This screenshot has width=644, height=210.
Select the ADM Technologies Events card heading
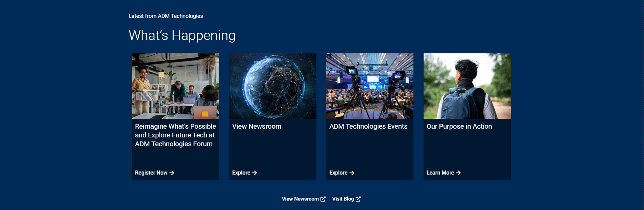(368, 127)
